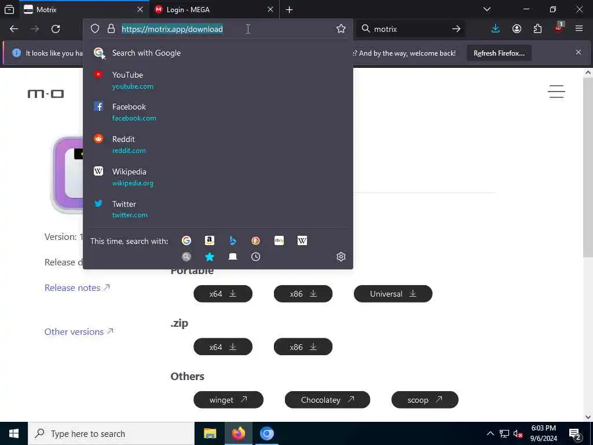This screenshot has width=593, height=445.
Task: Click the site padlock icon
Action: [x=111, y=29]
